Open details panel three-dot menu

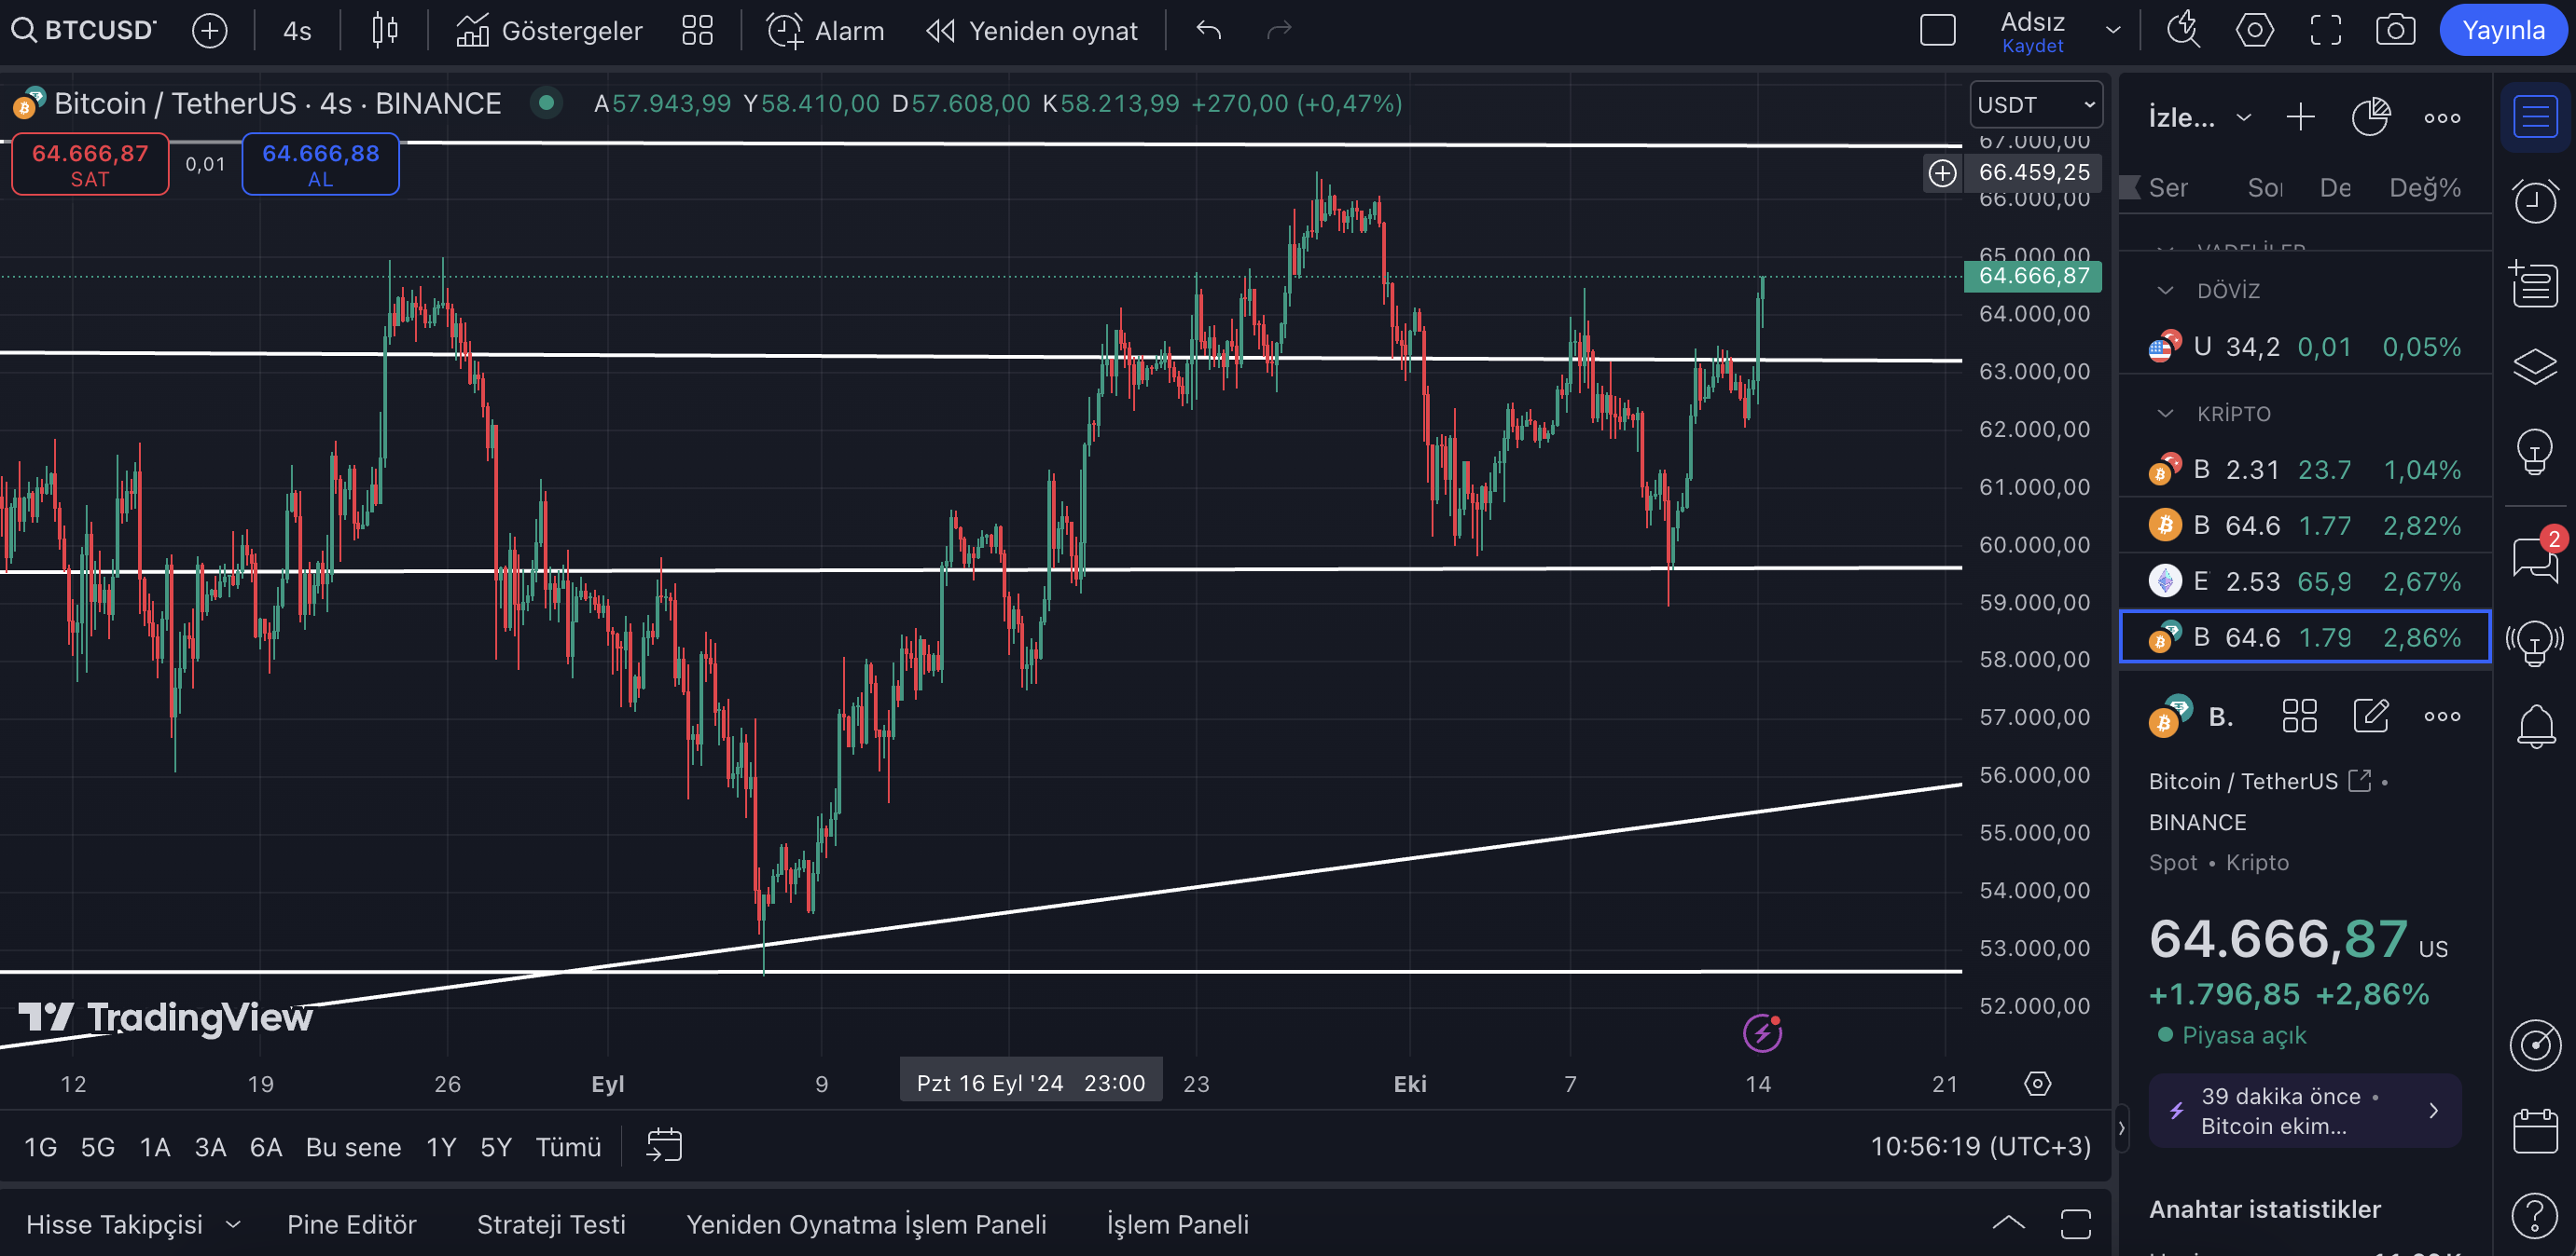(x=2442, y=717)
